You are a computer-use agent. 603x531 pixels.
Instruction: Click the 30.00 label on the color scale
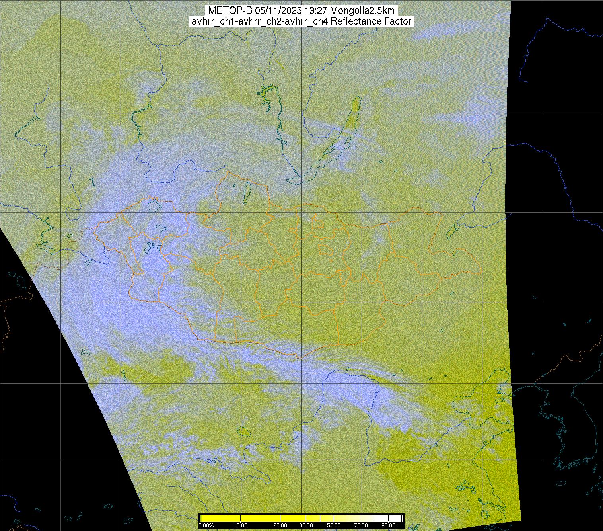tap(306, 525)
